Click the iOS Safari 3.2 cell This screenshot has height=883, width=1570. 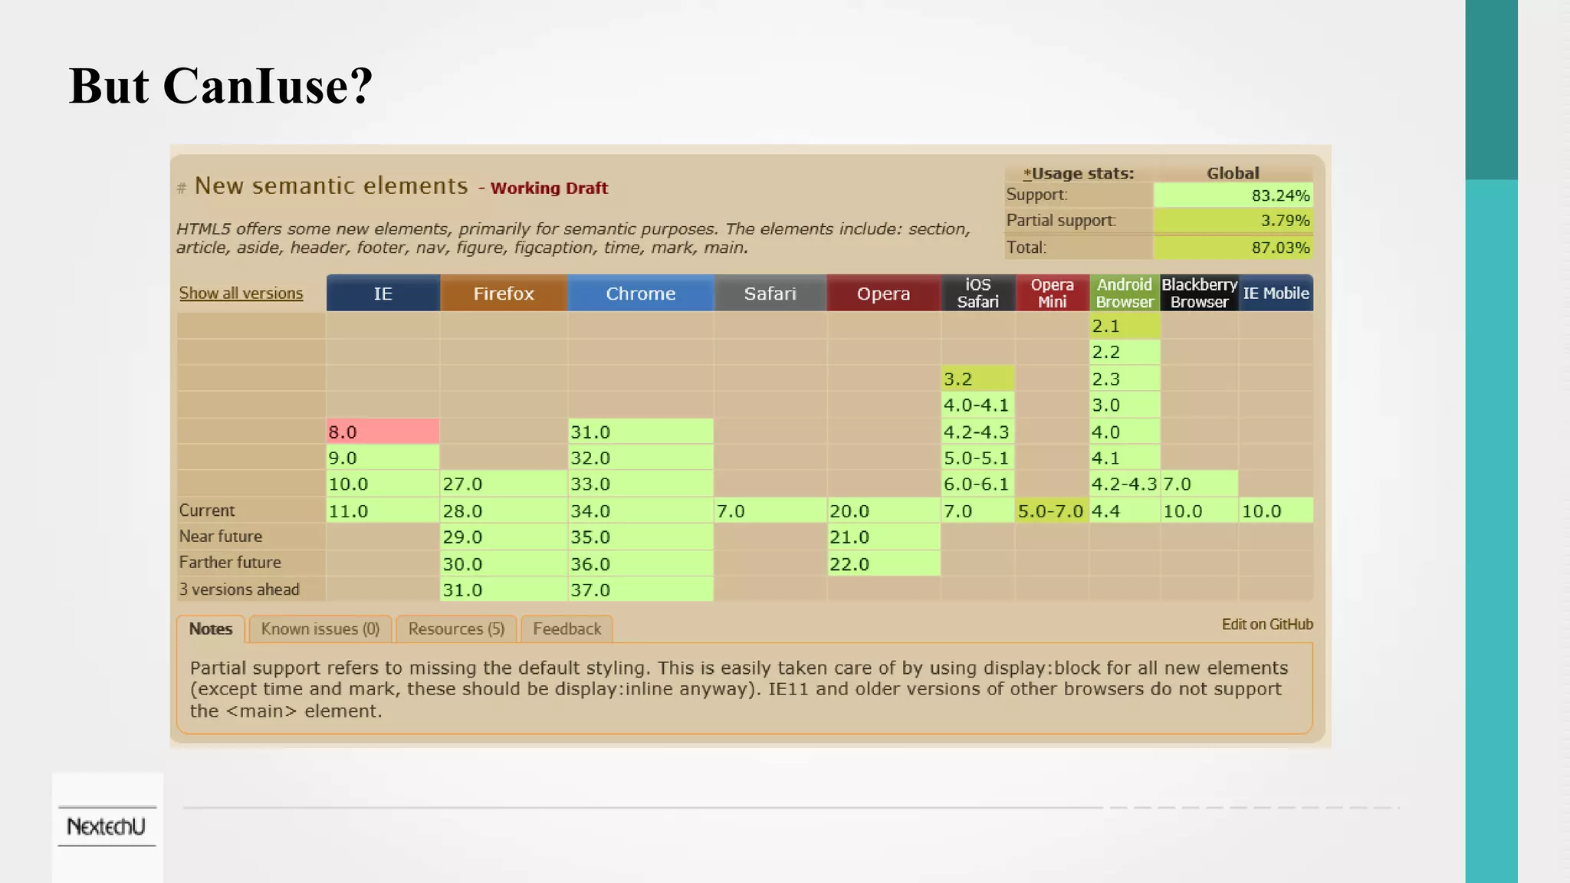977,379
